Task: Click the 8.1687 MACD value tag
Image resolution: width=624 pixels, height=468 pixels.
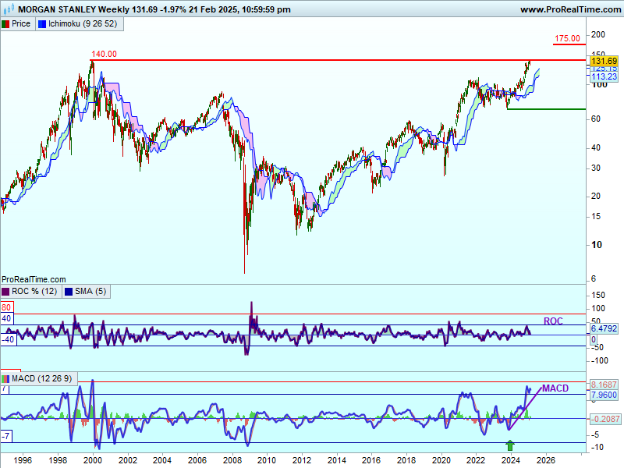Action: pyautogui.click(x=605, y=385)
